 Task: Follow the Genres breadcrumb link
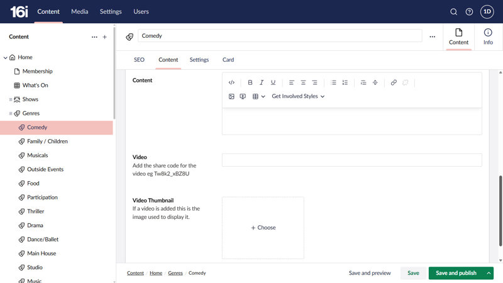coord(175,273)
